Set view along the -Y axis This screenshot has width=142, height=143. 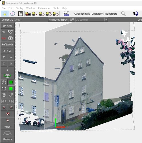click(x=11, y=57)
